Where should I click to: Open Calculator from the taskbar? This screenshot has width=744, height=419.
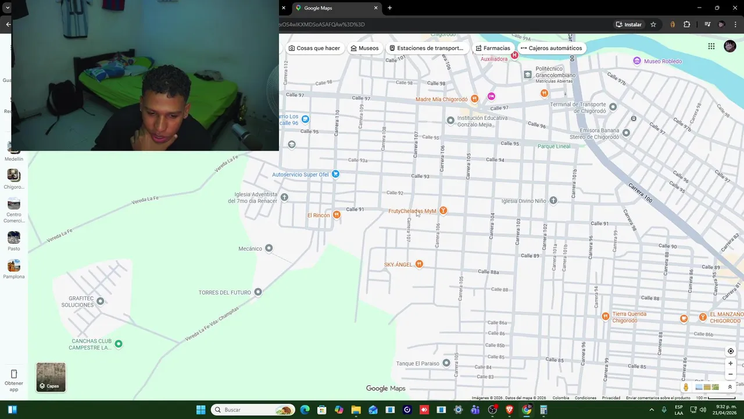[x=543, y=410]
